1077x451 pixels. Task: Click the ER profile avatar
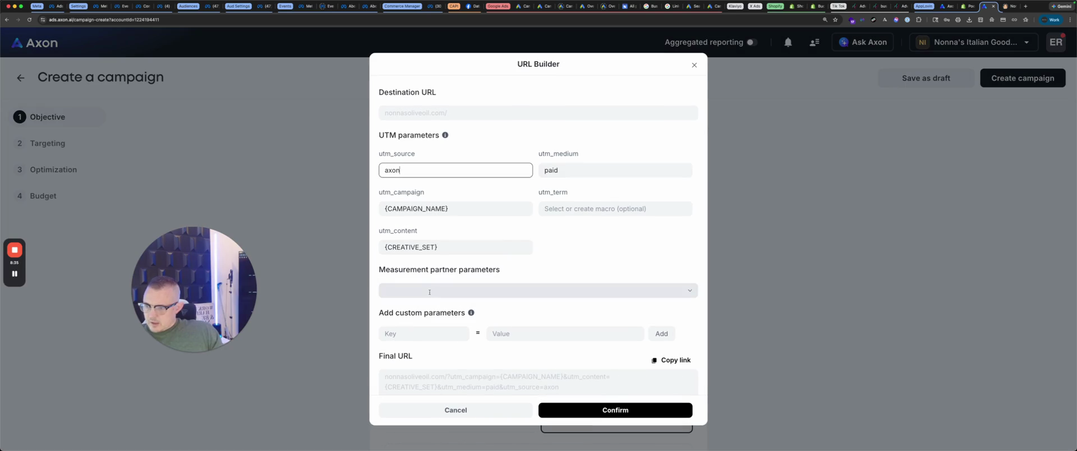pos(1056,42)
